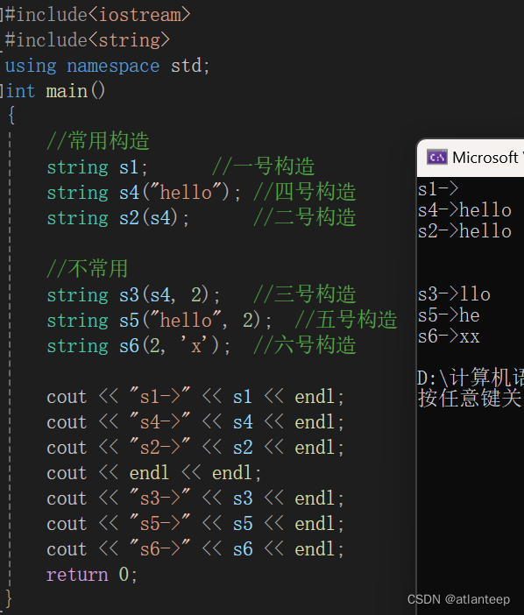
Task: Click the opening brace of main
Action: [x=11, y=116]
